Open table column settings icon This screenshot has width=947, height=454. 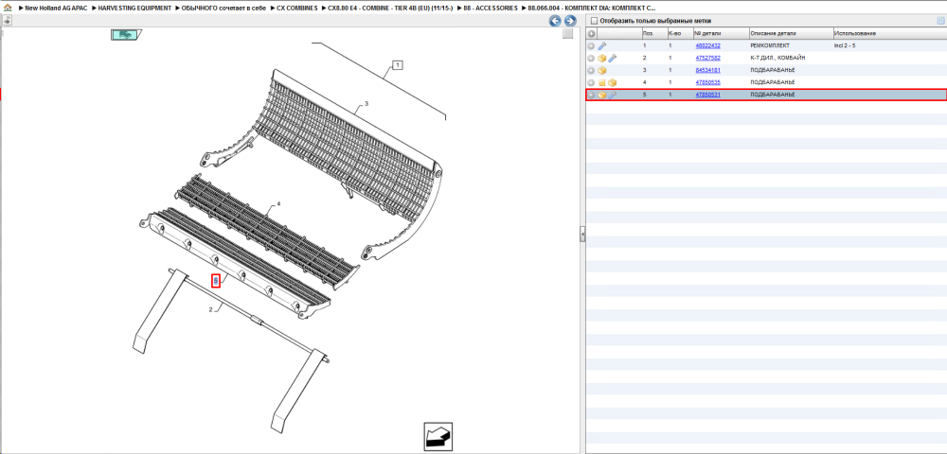click(x=940, y=21)
